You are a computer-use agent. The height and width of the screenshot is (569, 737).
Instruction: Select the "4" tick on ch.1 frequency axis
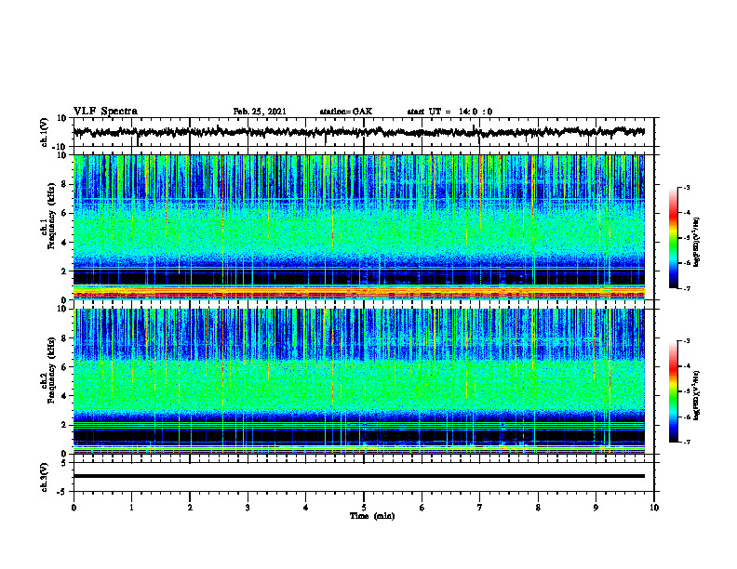(x=64, y=243)
